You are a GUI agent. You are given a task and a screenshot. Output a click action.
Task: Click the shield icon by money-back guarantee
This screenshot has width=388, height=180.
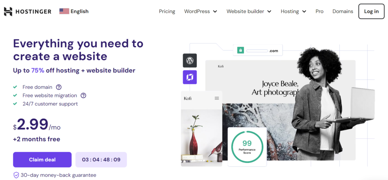pos(16,175)
